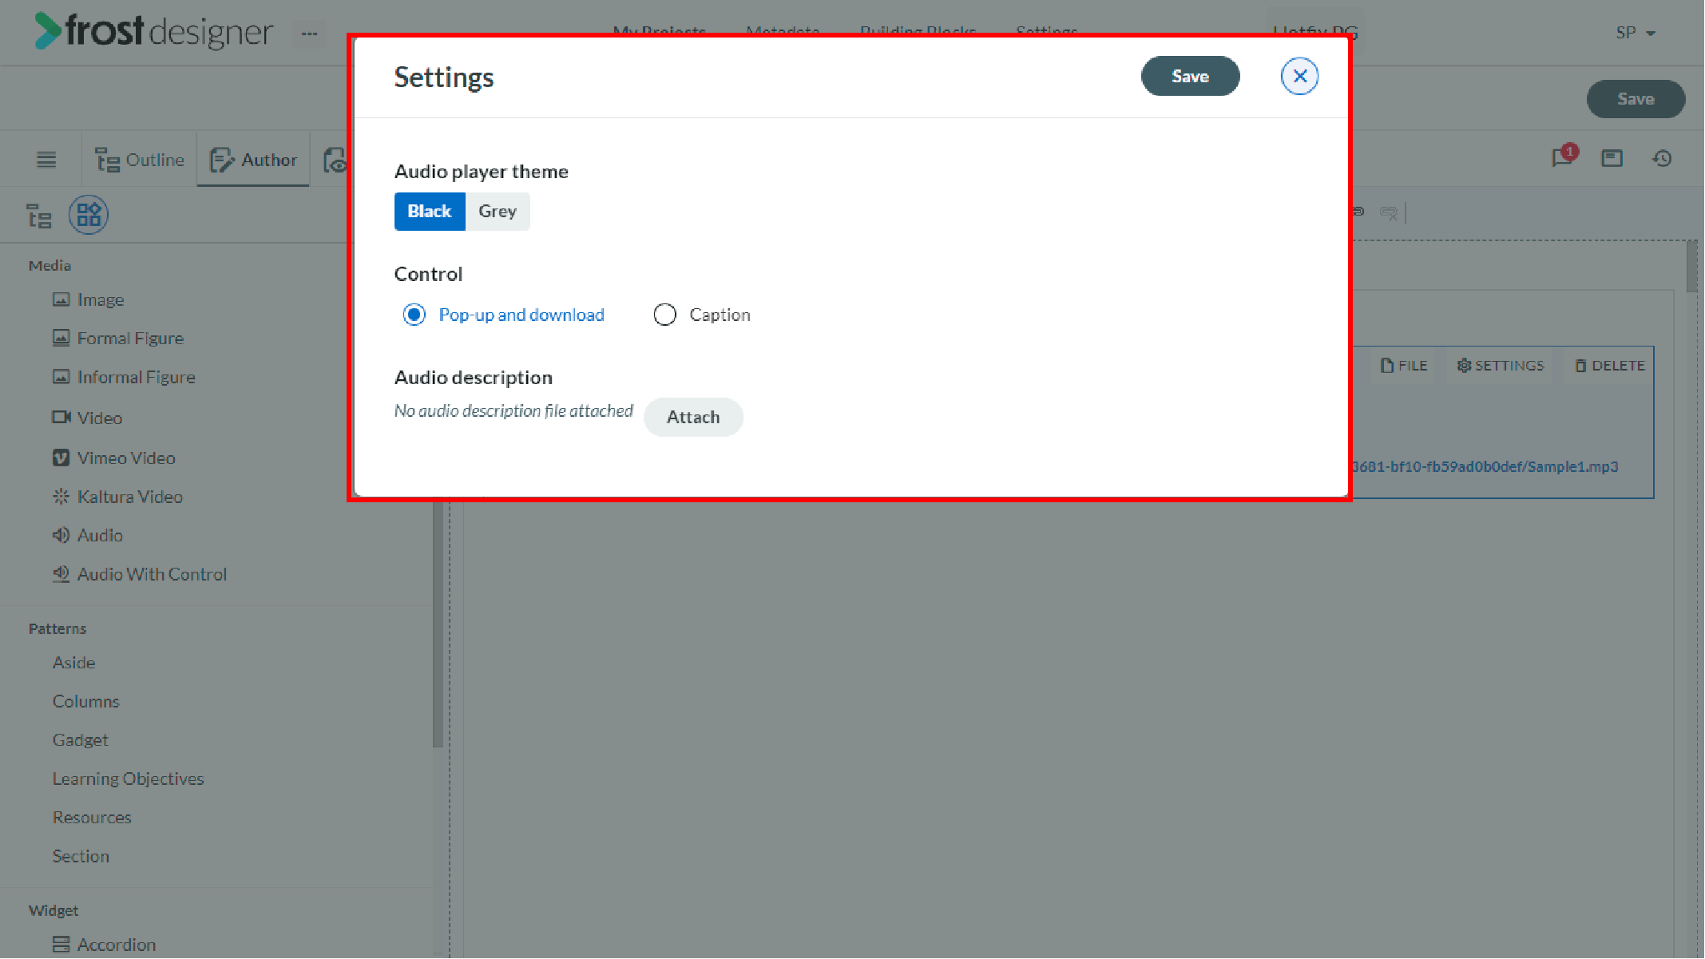Open the version history clock icon
The image size is (1705, 959).
click(x=1662, y=158)
